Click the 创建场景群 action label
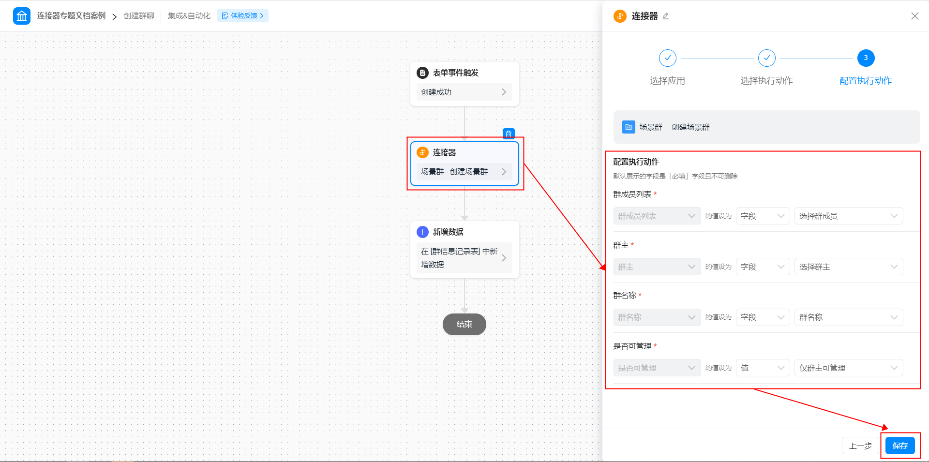929x462 pixels. click(690, 127)
